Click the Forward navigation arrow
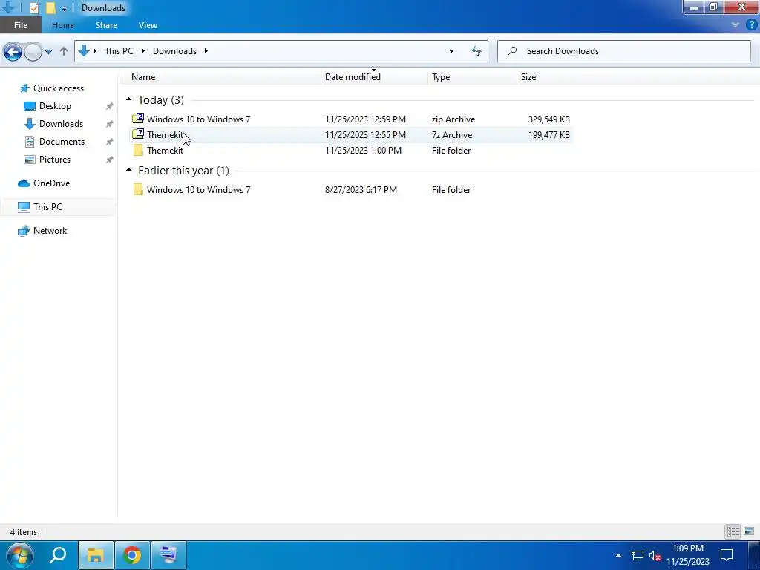Viewport: 760px width, 570px height. 33,51
